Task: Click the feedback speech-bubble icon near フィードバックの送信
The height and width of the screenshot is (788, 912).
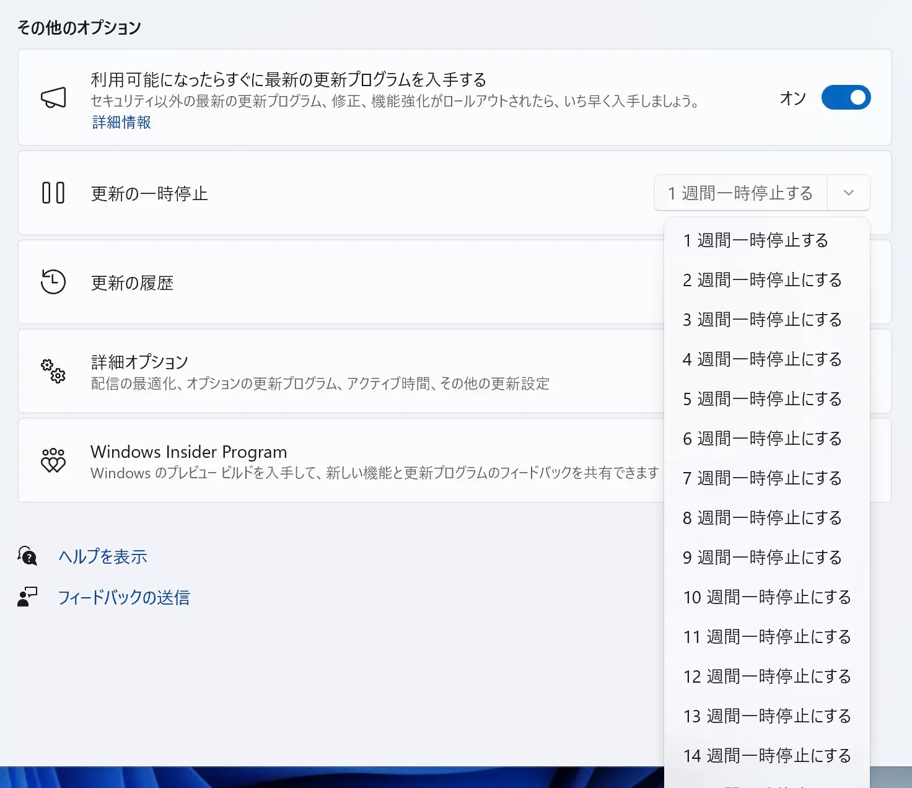Action: pyautogui.click(x=26, y=597)
